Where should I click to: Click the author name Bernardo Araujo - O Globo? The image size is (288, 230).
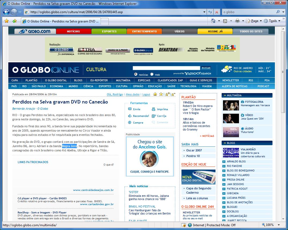[30, 109]
